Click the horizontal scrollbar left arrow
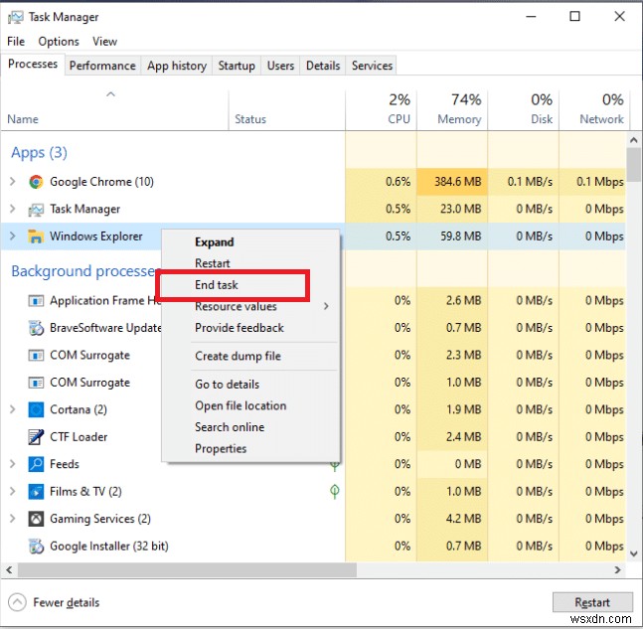Image resolution: width=643 pixels, height=629 pixels. (x=9, y=570)
